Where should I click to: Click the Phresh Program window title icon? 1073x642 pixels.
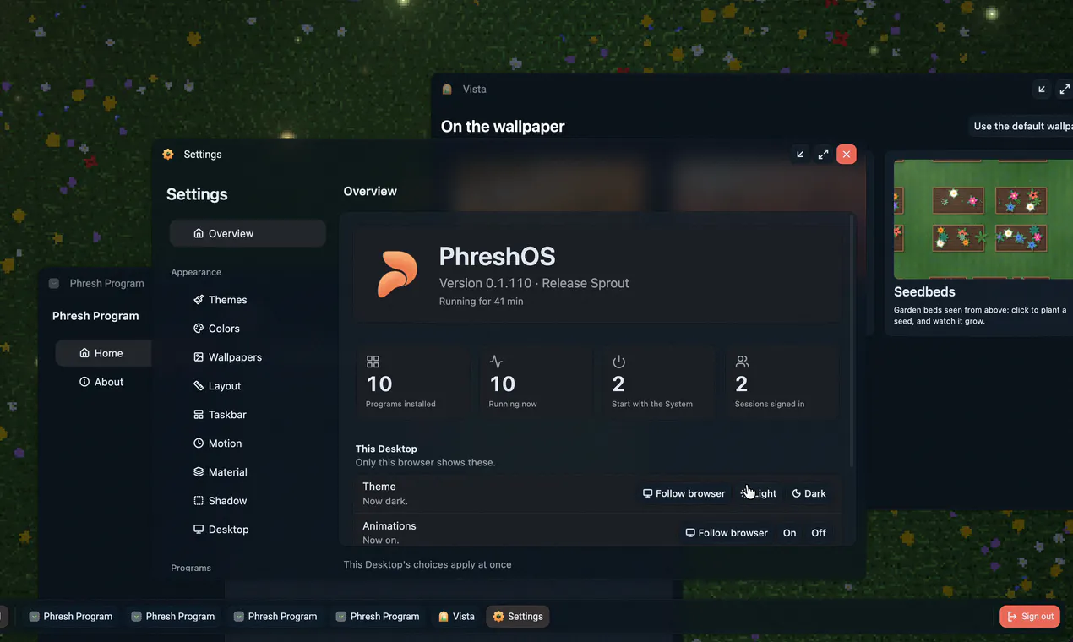[54, 284]
